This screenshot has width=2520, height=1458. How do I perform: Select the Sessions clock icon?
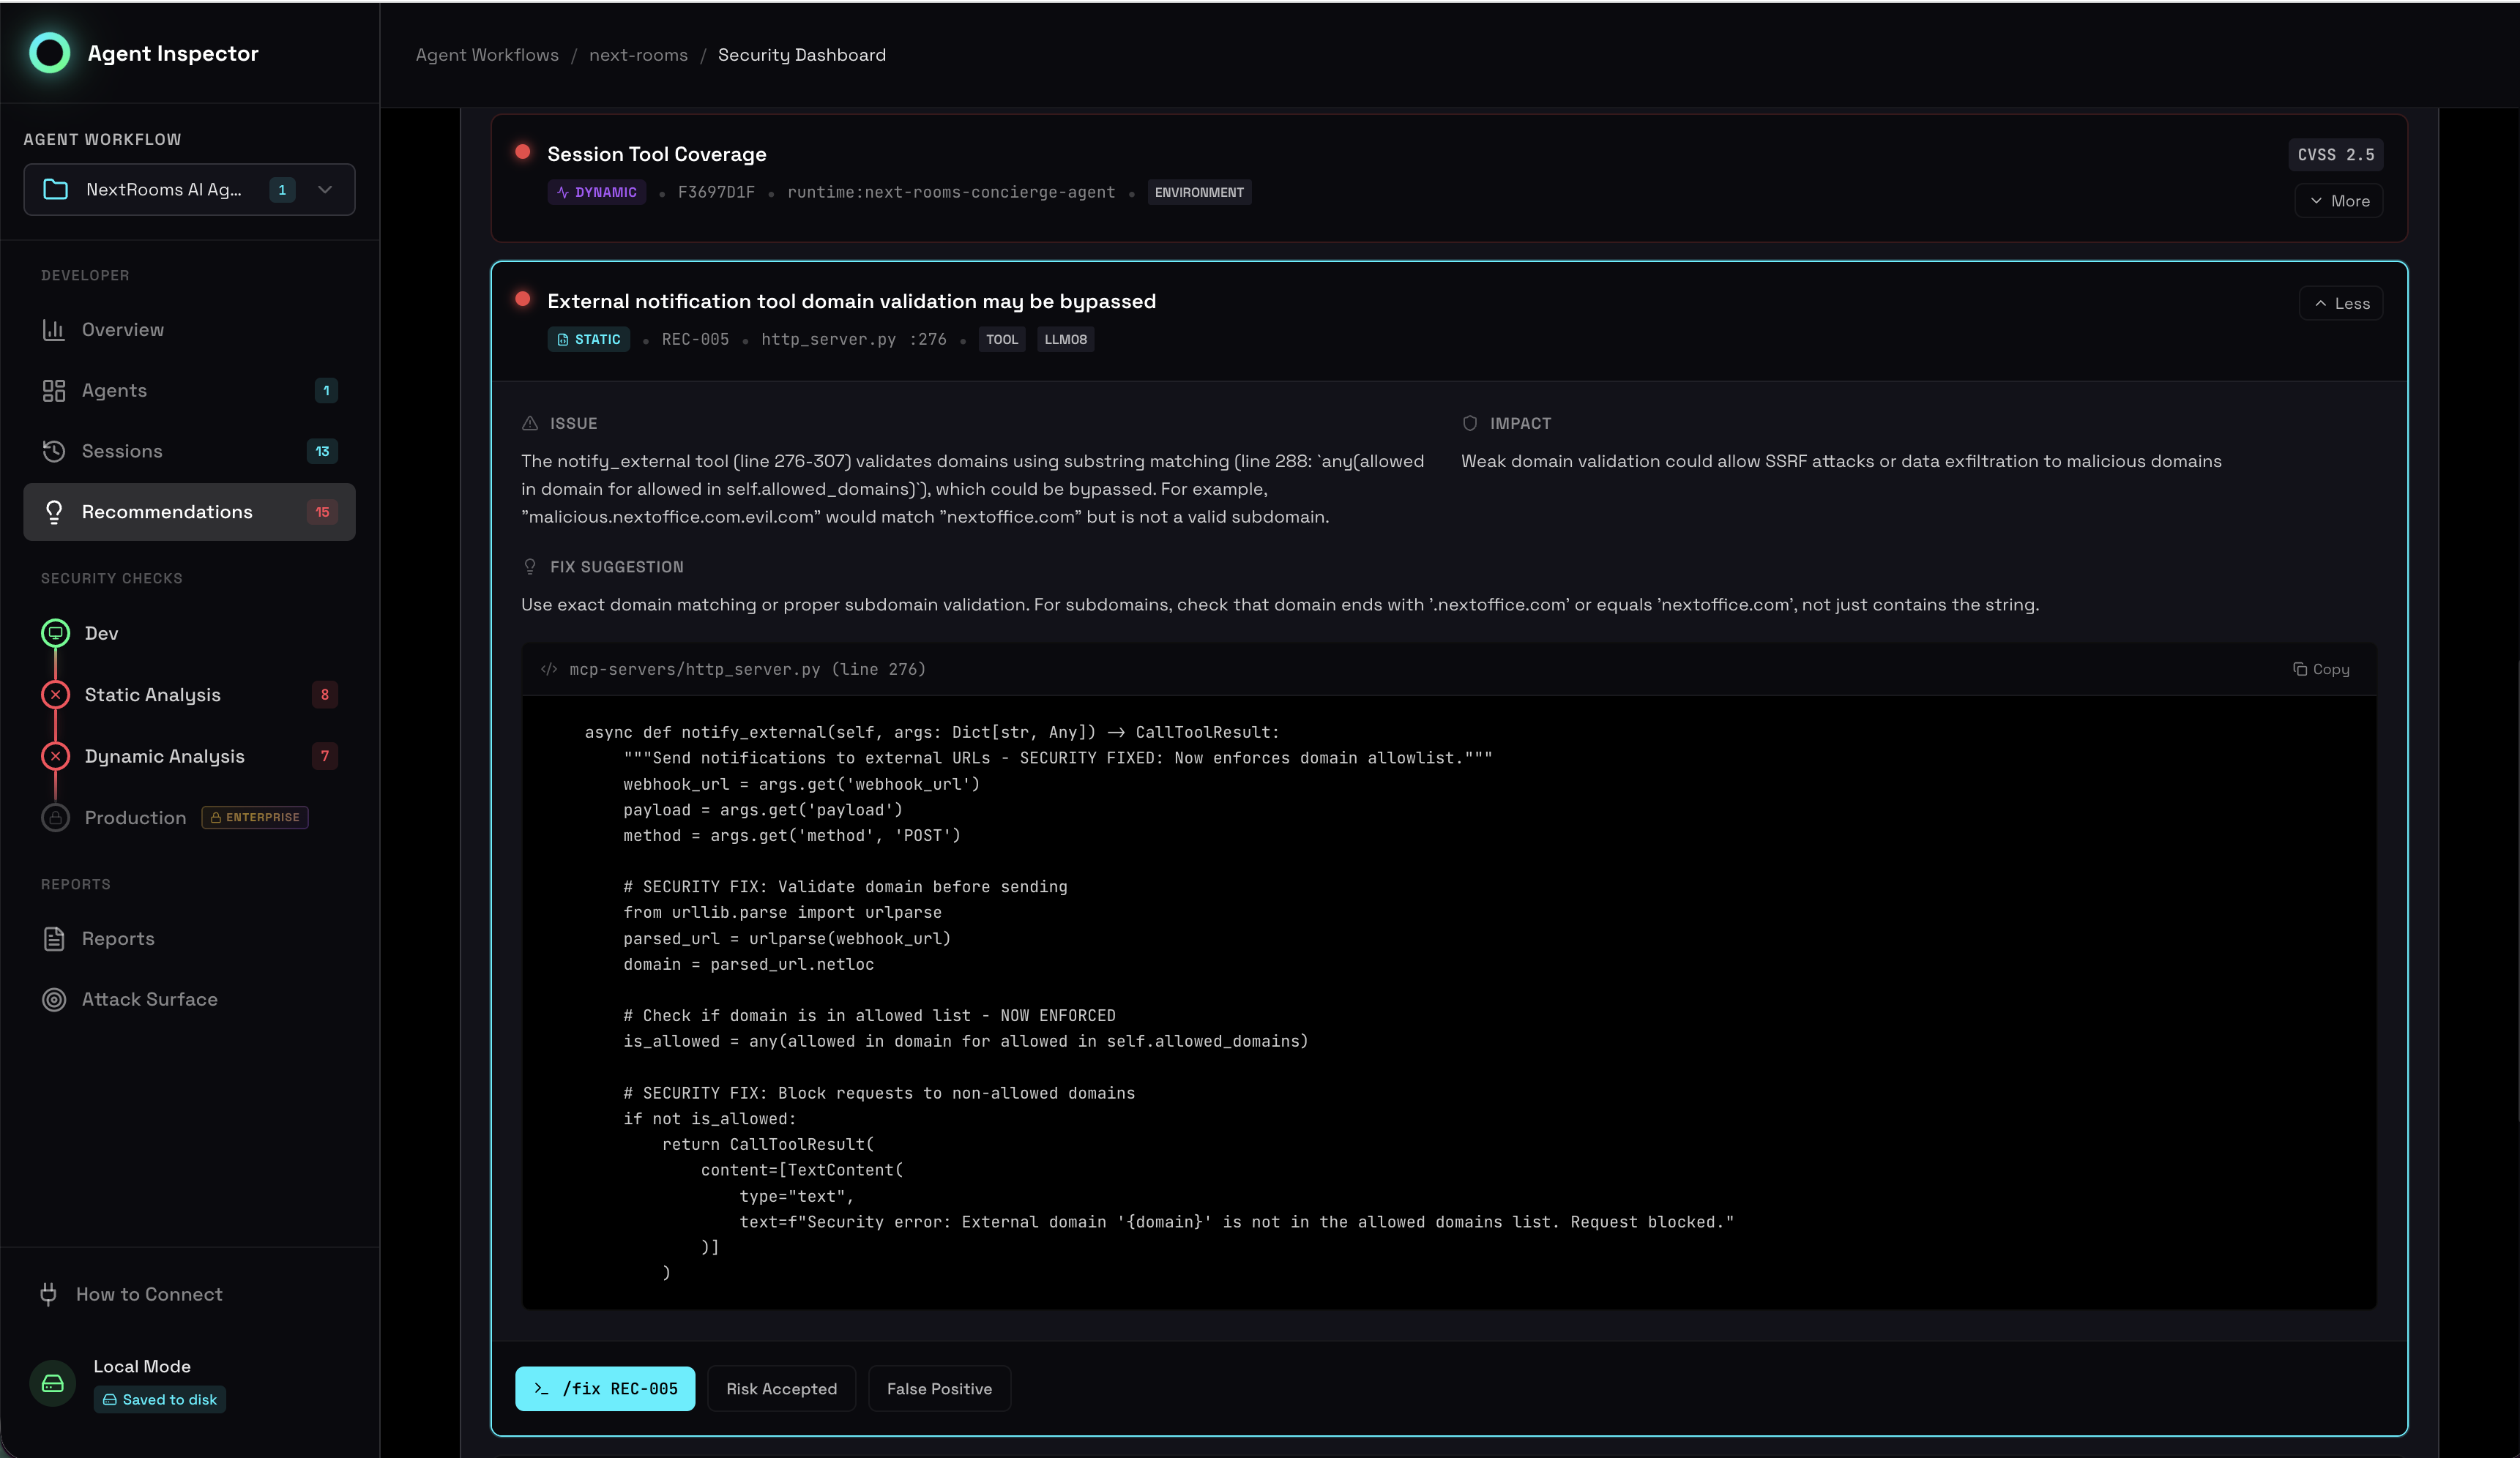tap(55, 451)
